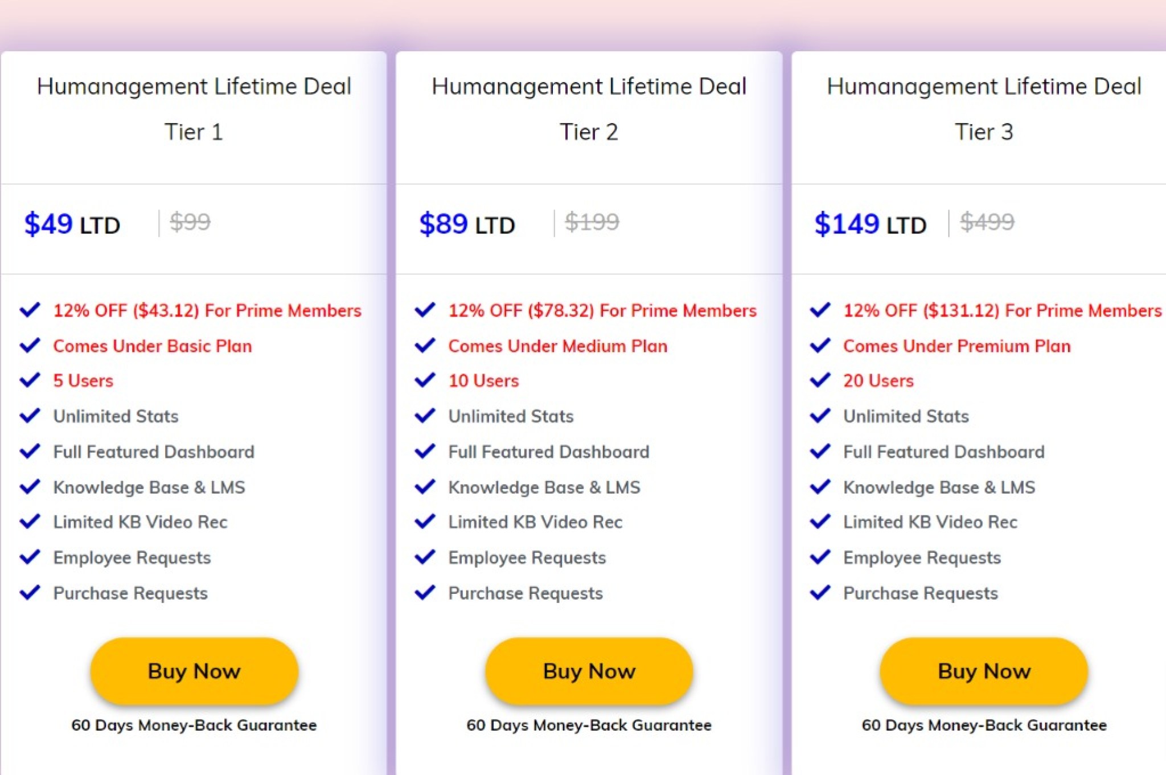Click checkmark beside Tier 3 Knowledge Base & LMS
This screenshot has height=775, width=1166.
[820, 486]
